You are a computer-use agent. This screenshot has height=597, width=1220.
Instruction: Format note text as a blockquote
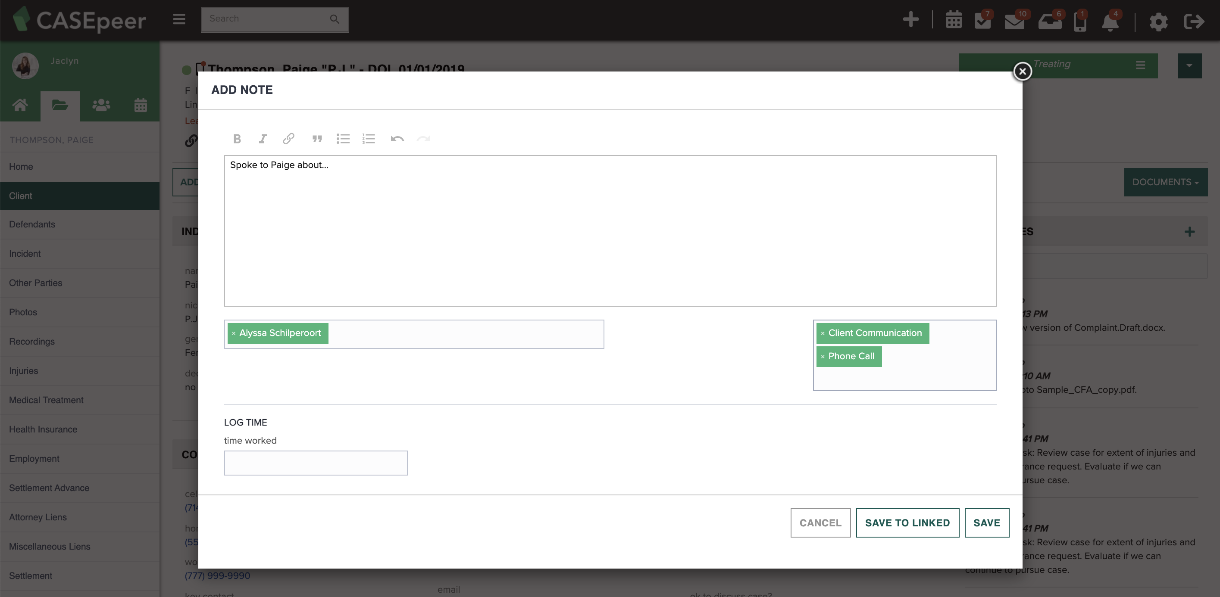pos(317,139)
